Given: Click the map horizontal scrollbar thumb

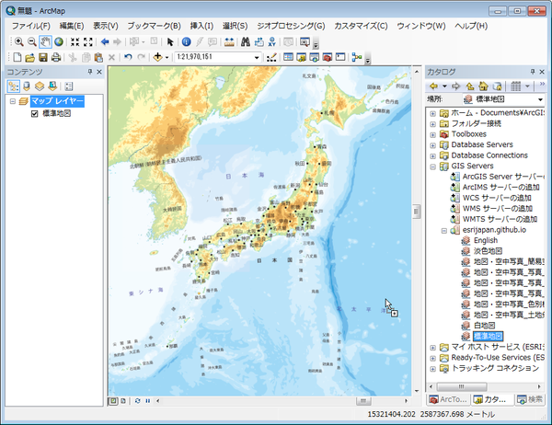Looking at the screenshot, I should (363, 401).
